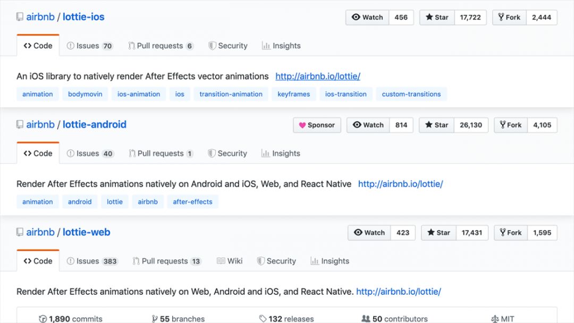
Task: Open Pull requests tab showing 13
Action: (x=167, y=261)
